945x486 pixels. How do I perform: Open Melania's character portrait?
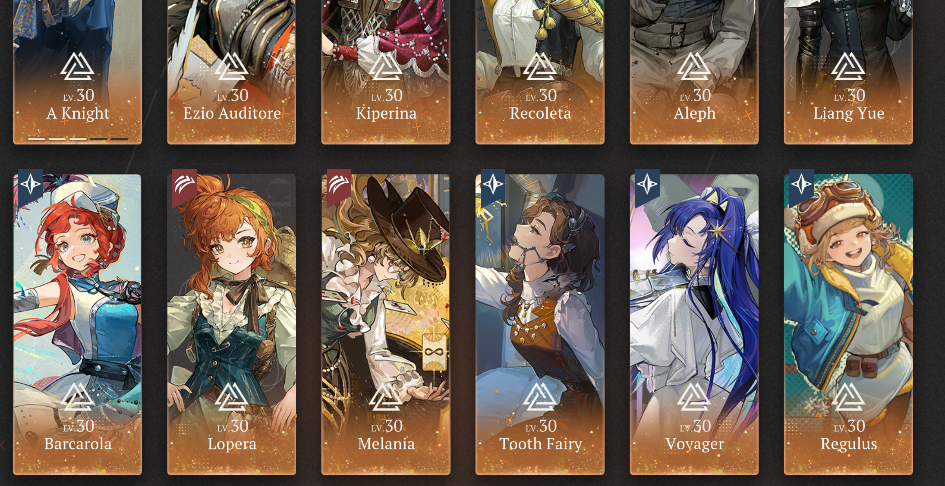(x=386, y=324)
